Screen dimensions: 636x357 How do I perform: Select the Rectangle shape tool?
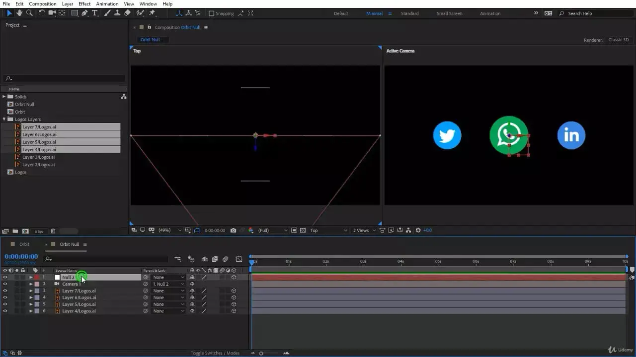(75, 13)
